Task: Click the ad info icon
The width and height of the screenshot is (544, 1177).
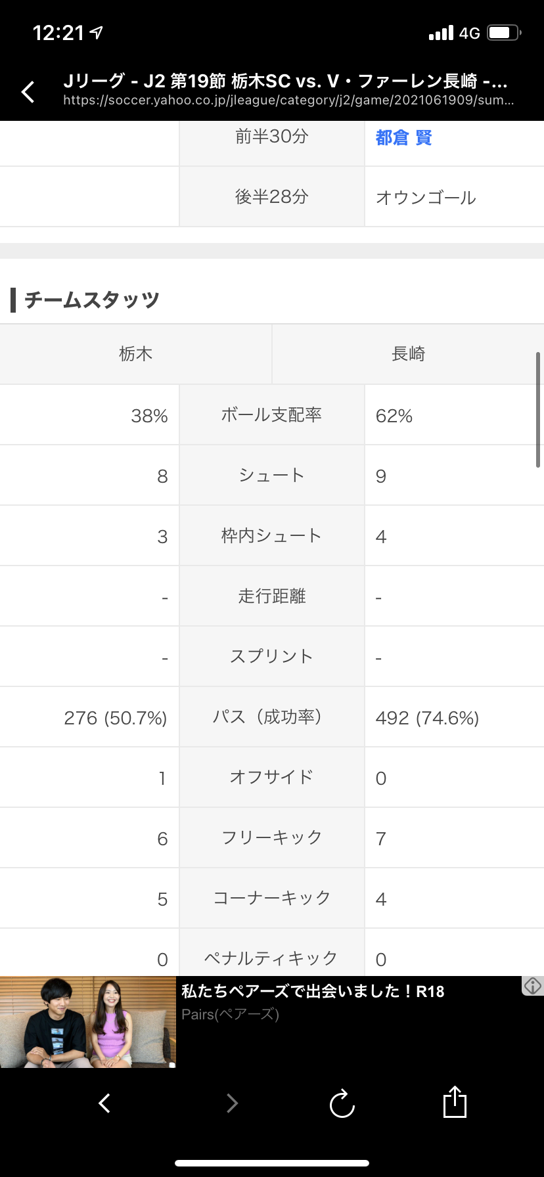Action: [532, 985]
